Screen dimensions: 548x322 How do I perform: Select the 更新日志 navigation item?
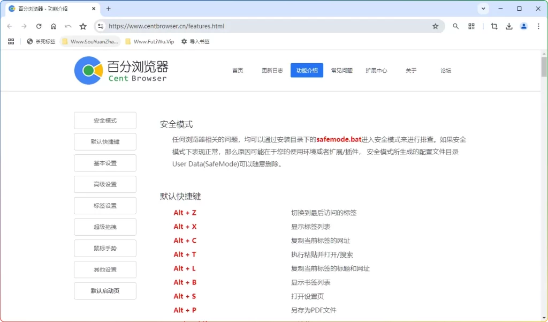coord(272,70)
